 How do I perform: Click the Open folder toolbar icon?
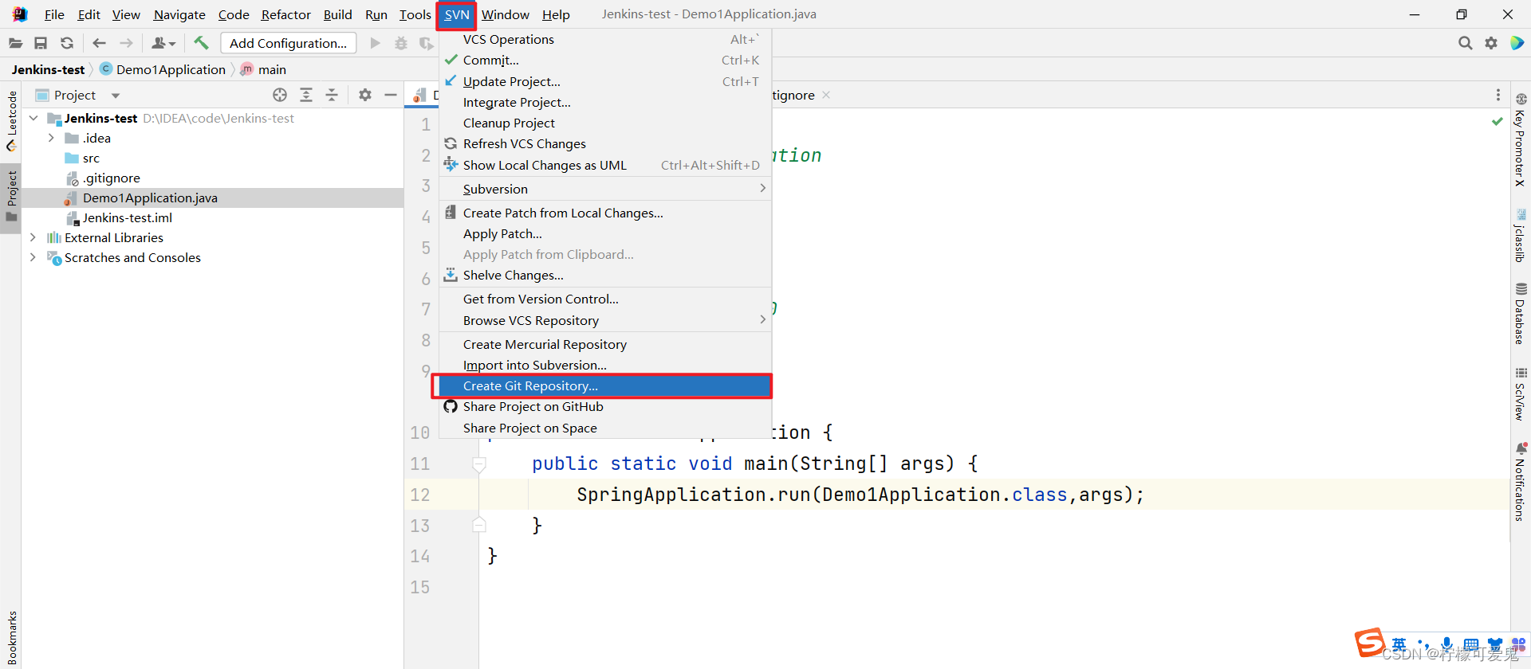pyautogui.click(x=15, y=43)
